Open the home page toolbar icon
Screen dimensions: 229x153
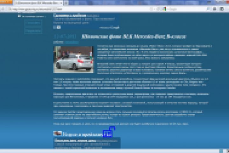[x=214, y=9]
